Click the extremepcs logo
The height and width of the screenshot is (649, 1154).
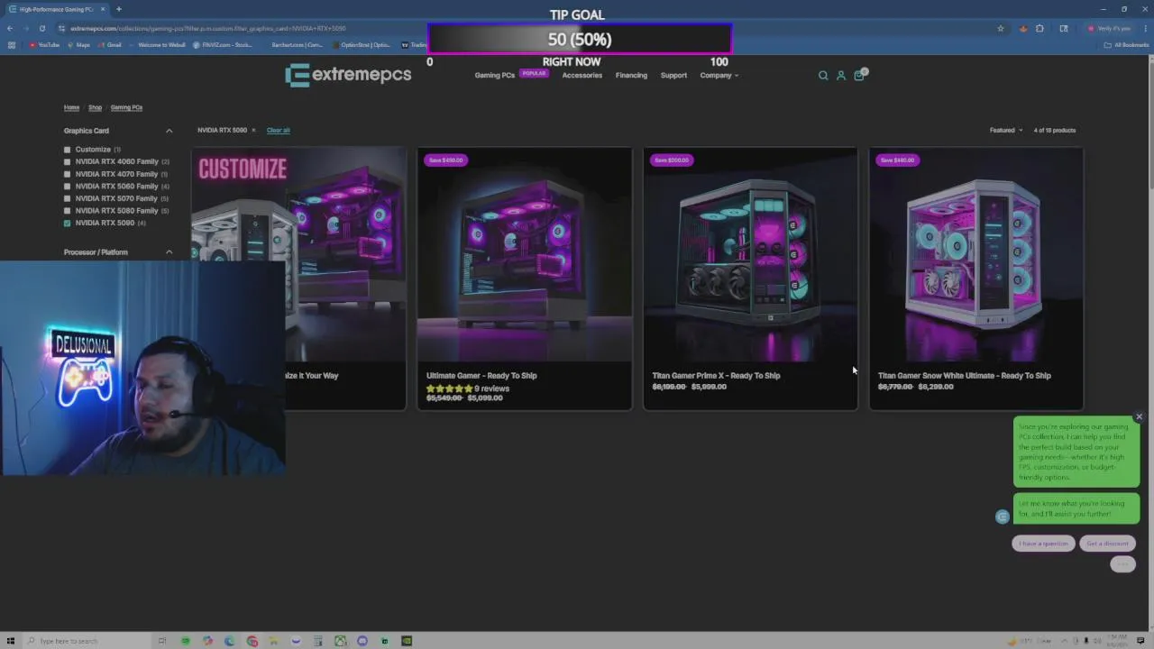pos(348,75)
